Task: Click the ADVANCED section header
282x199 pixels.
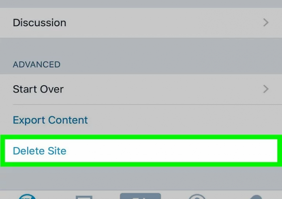Action: click(36, 65)
